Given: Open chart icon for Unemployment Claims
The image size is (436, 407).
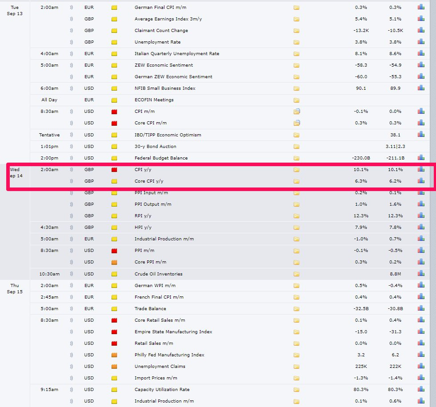Looking at the screenshot, I should [421, 366].
